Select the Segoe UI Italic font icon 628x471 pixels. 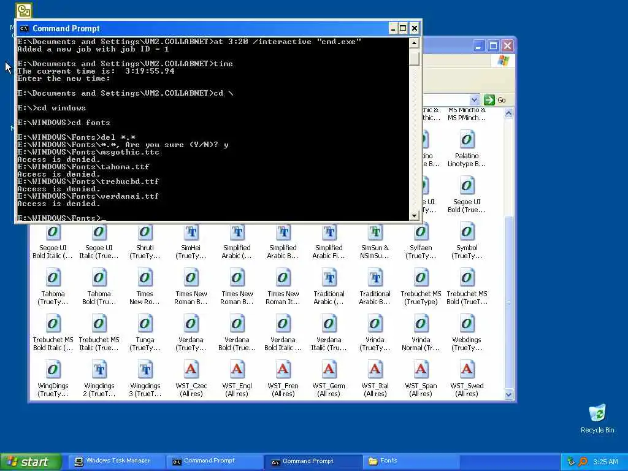[x=99, y=232]
